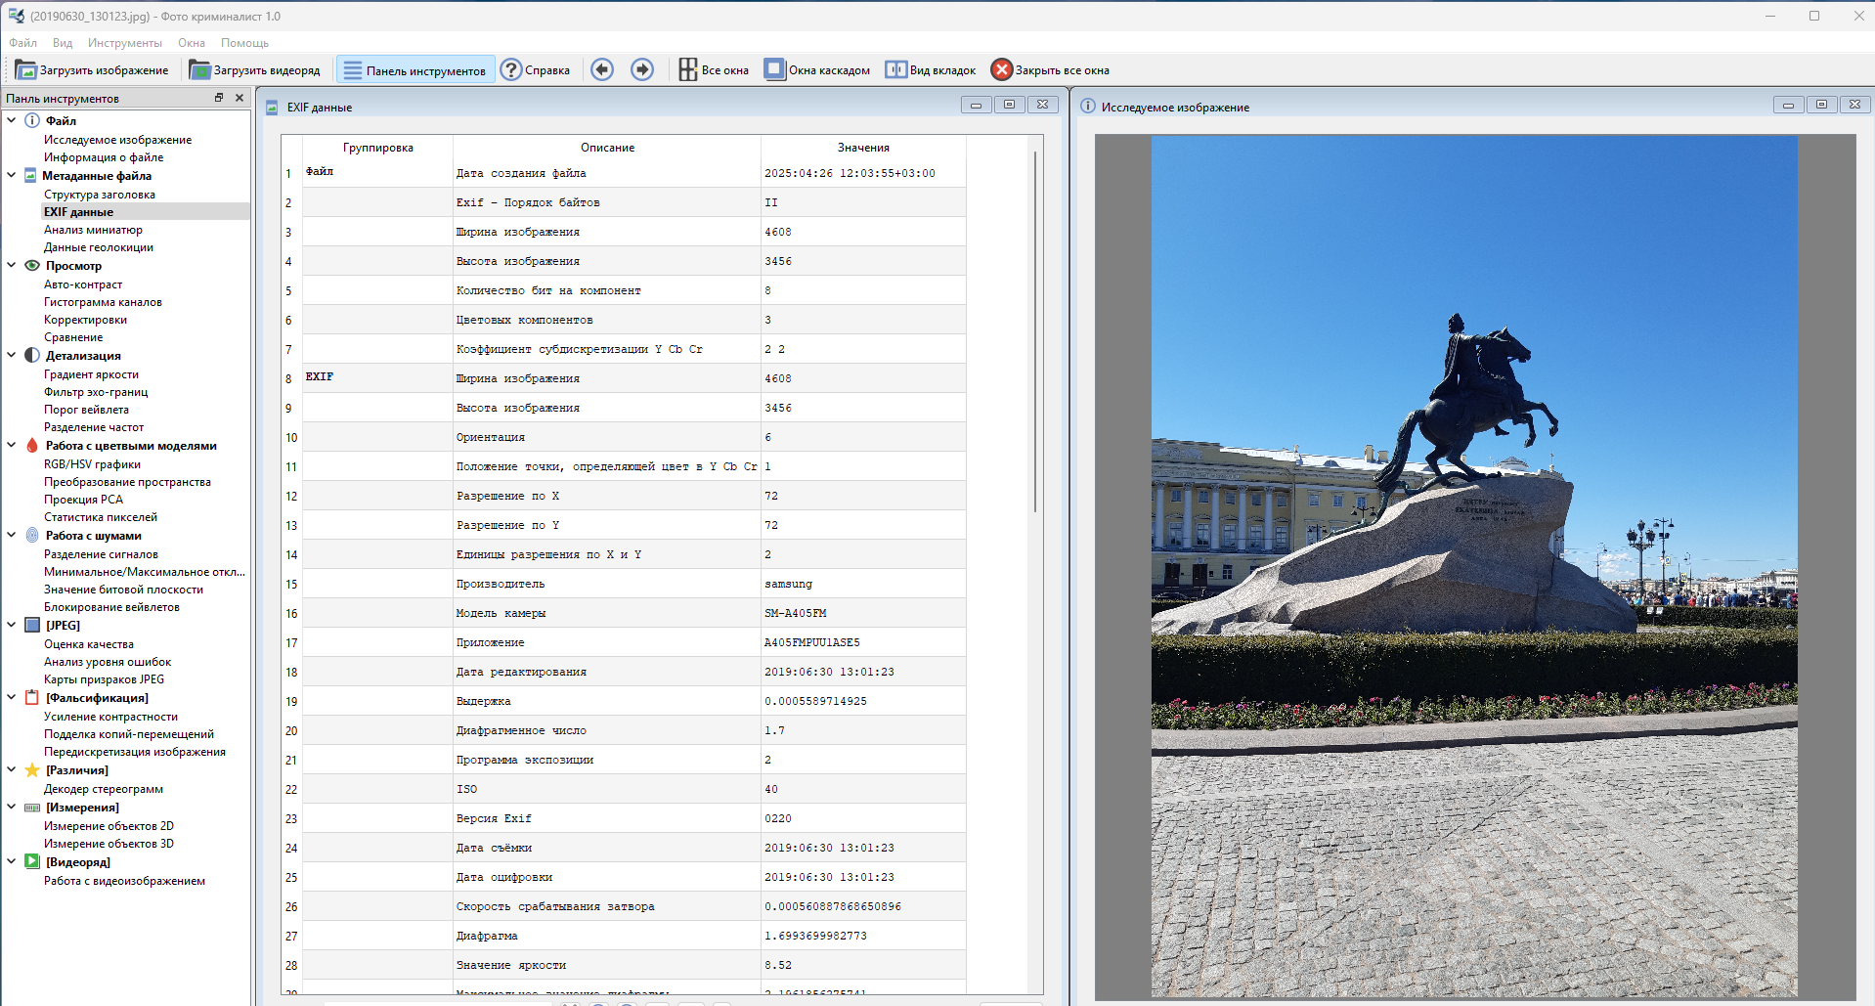Viewport: 1875px width, 1006px height.
Task: Select the SM-A405FM camera model cell
Action: pos(863,613)
